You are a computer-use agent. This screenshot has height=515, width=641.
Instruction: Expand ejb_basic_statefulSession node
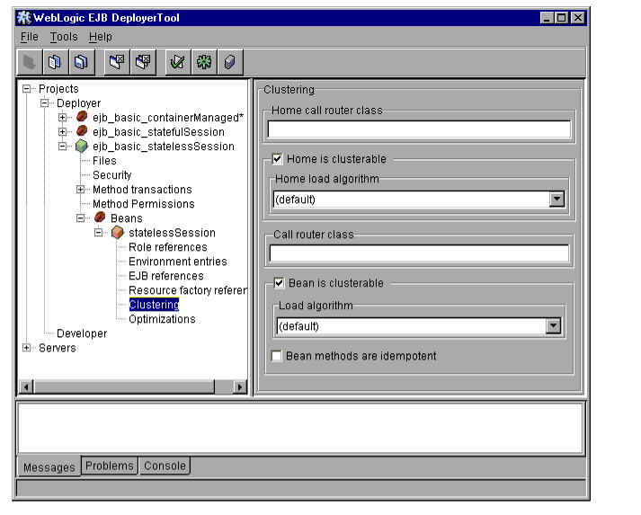[63, 131]
